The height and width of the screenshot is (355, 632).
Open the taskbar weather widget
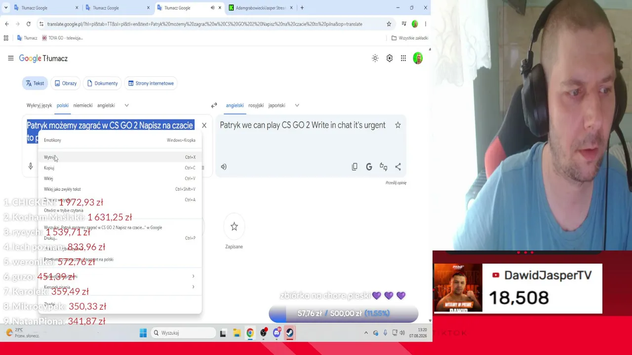(22, 333)
